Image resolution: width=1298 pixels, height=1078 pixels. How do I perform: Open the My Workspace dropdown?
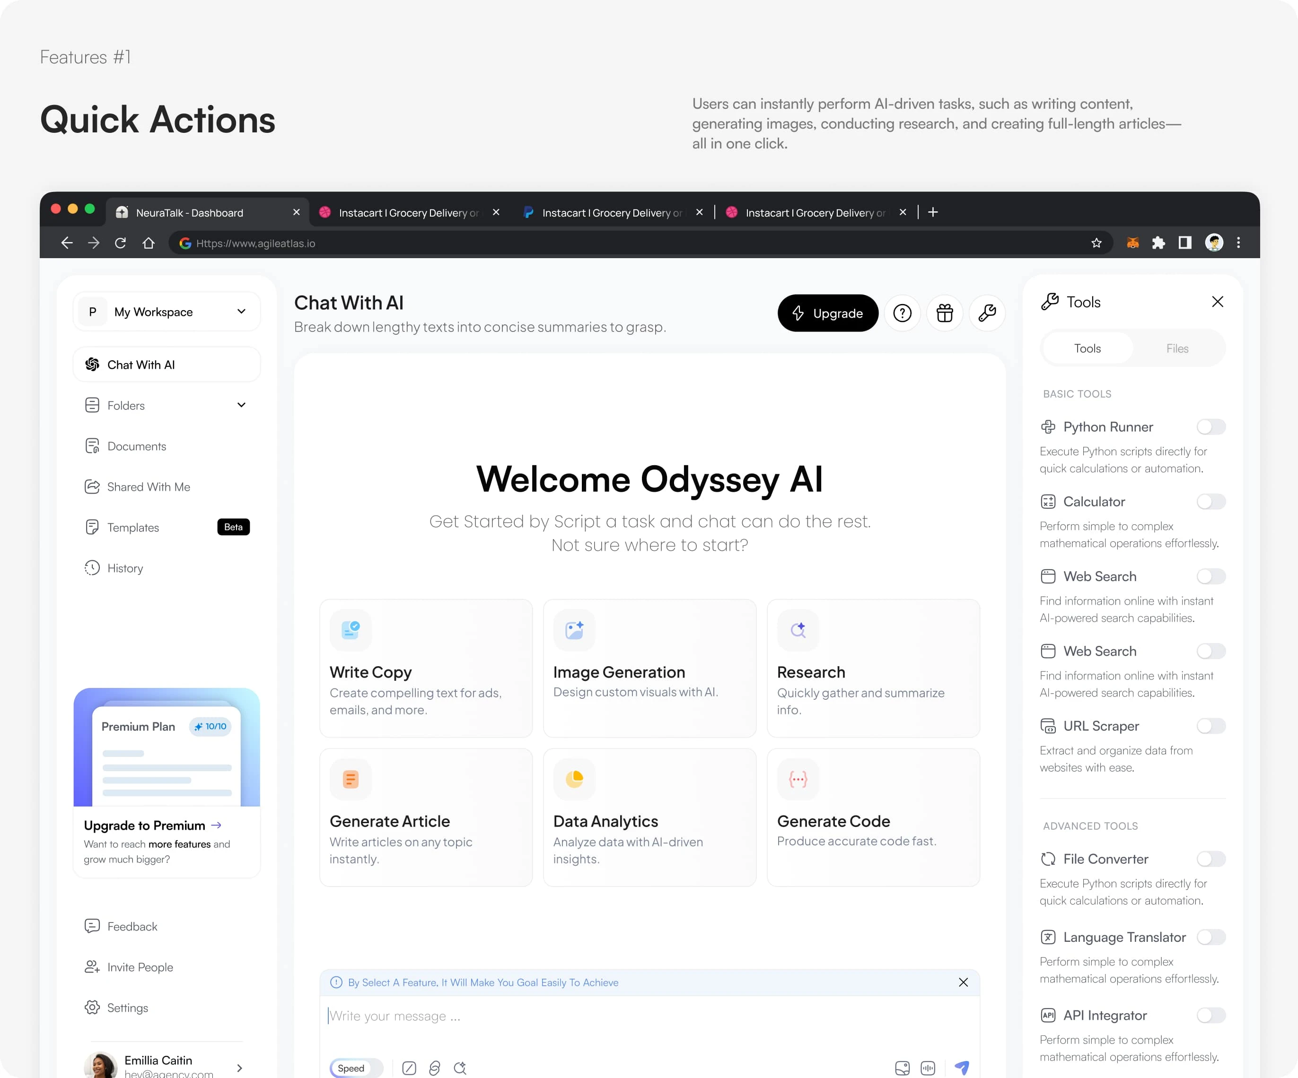pyautogui.click(x=166, y=312)
